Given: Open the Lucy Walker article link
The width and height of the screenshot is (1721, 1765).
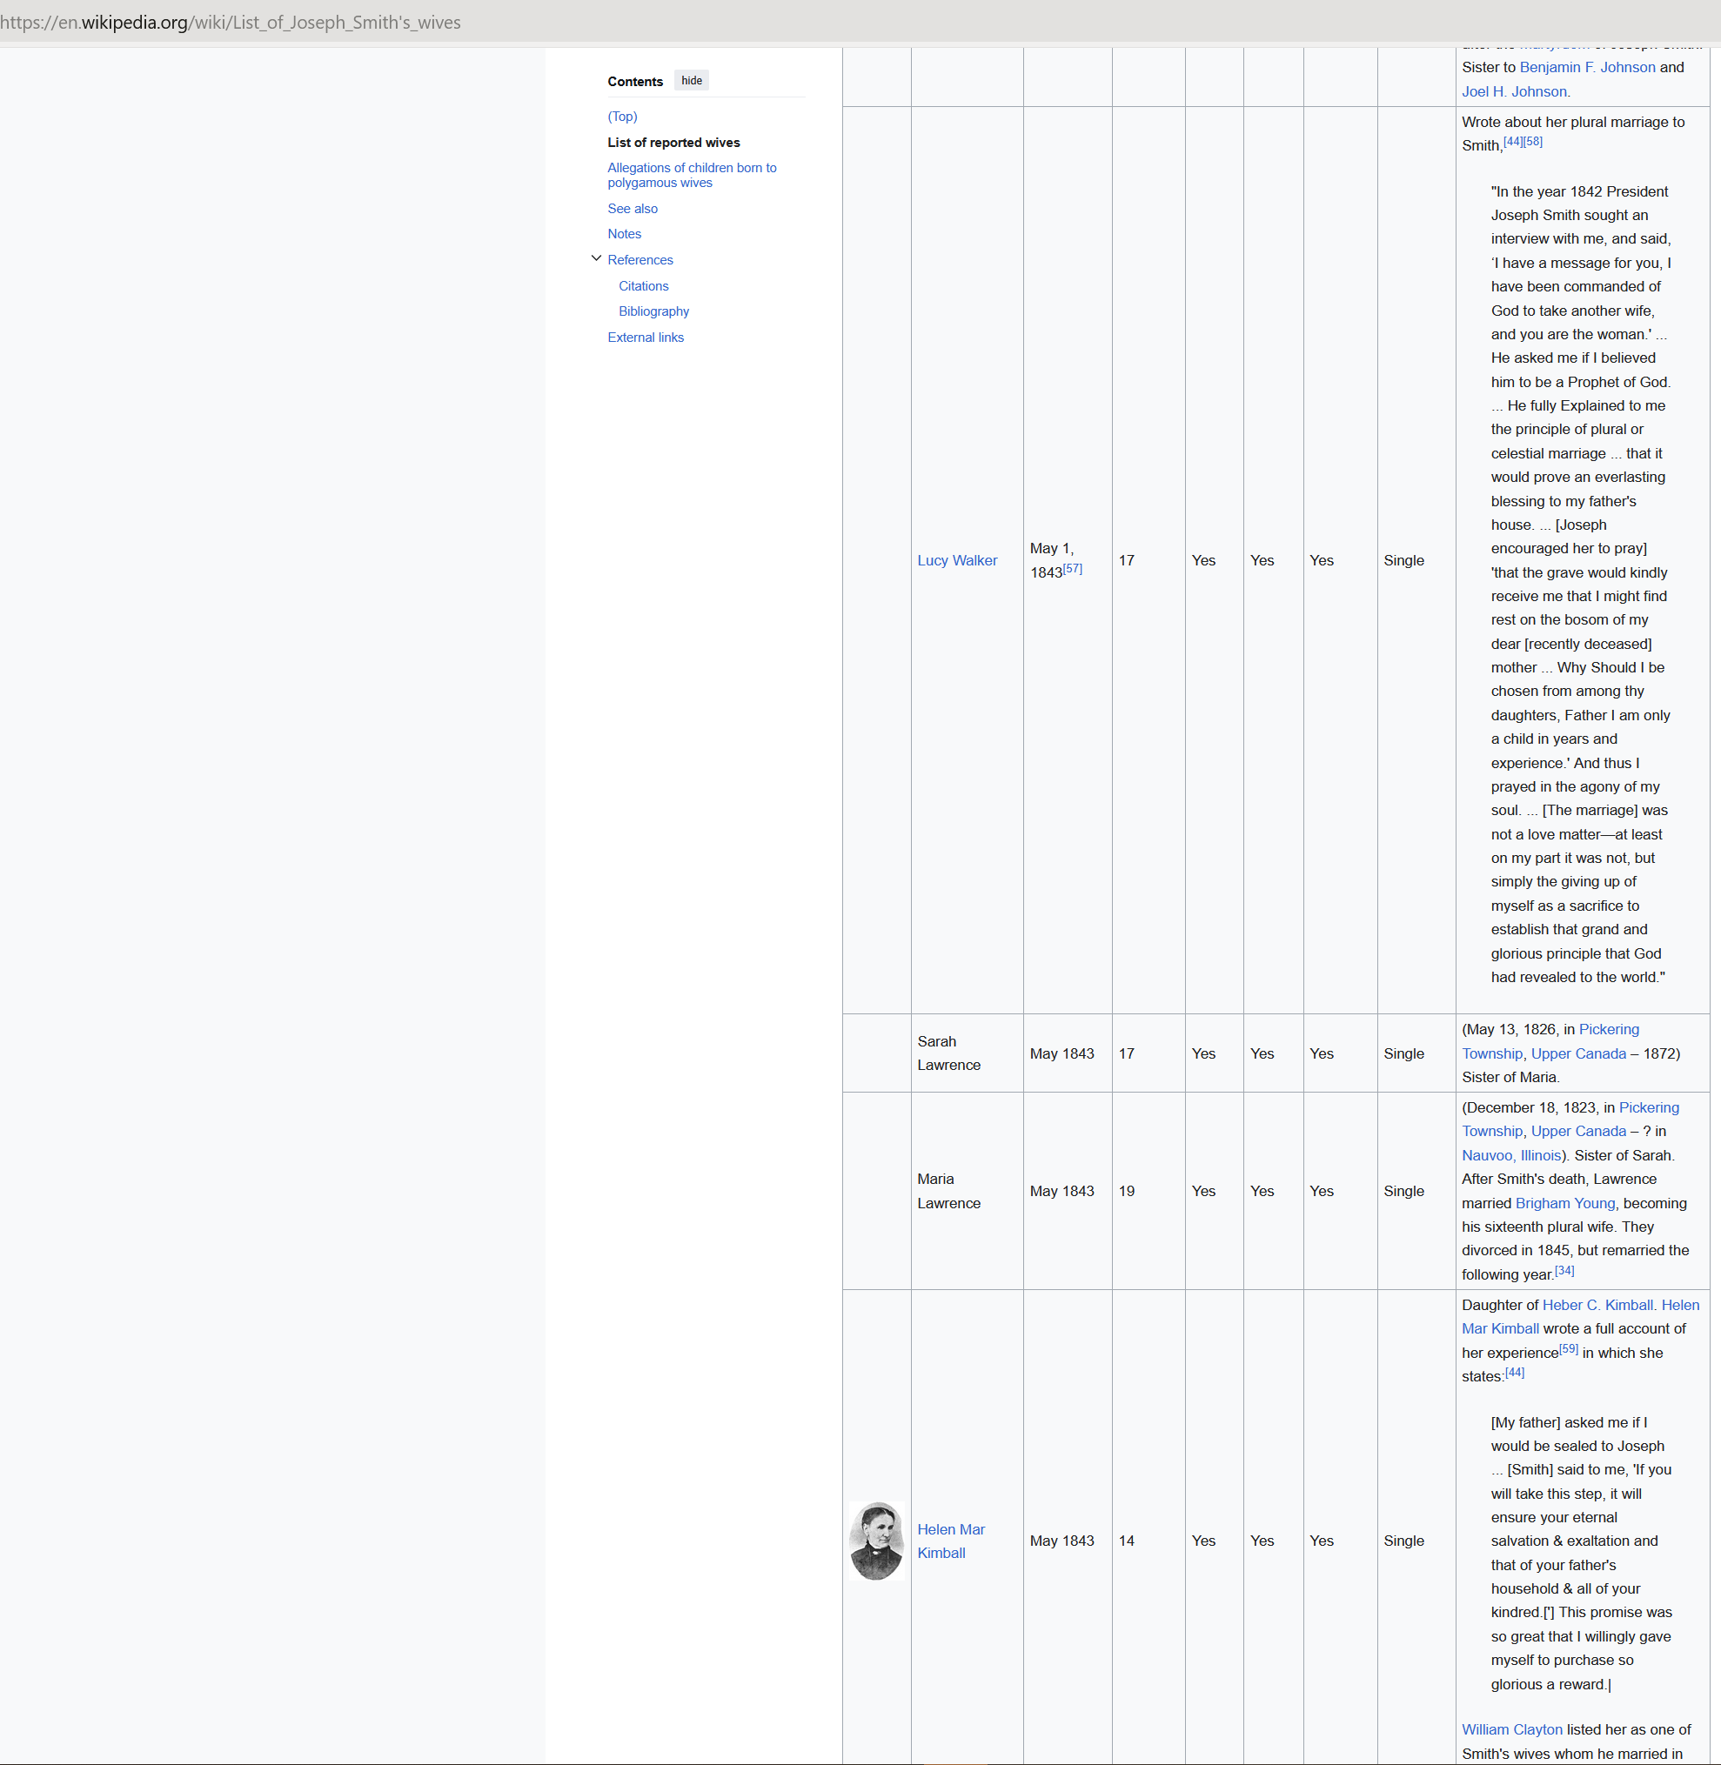Looking at the screenshot, I should pos(957,560).
